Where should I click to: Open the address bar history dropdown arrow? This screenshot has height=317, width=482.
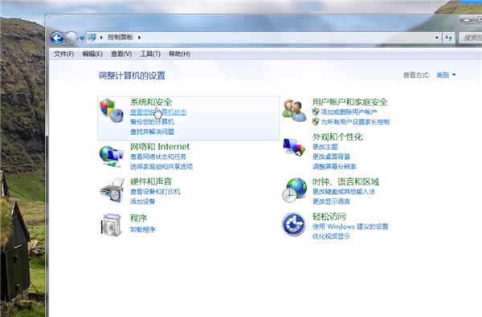(436, 38)
